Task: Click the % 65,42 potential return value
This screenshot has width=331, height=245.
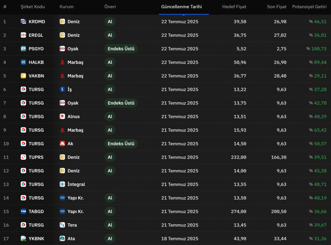Action: [318, 130]
